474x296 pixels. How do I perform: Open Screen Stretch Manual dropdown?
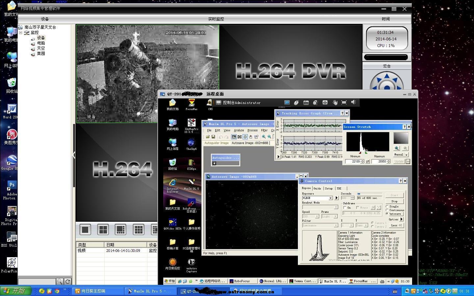click(x=401, y=155)
